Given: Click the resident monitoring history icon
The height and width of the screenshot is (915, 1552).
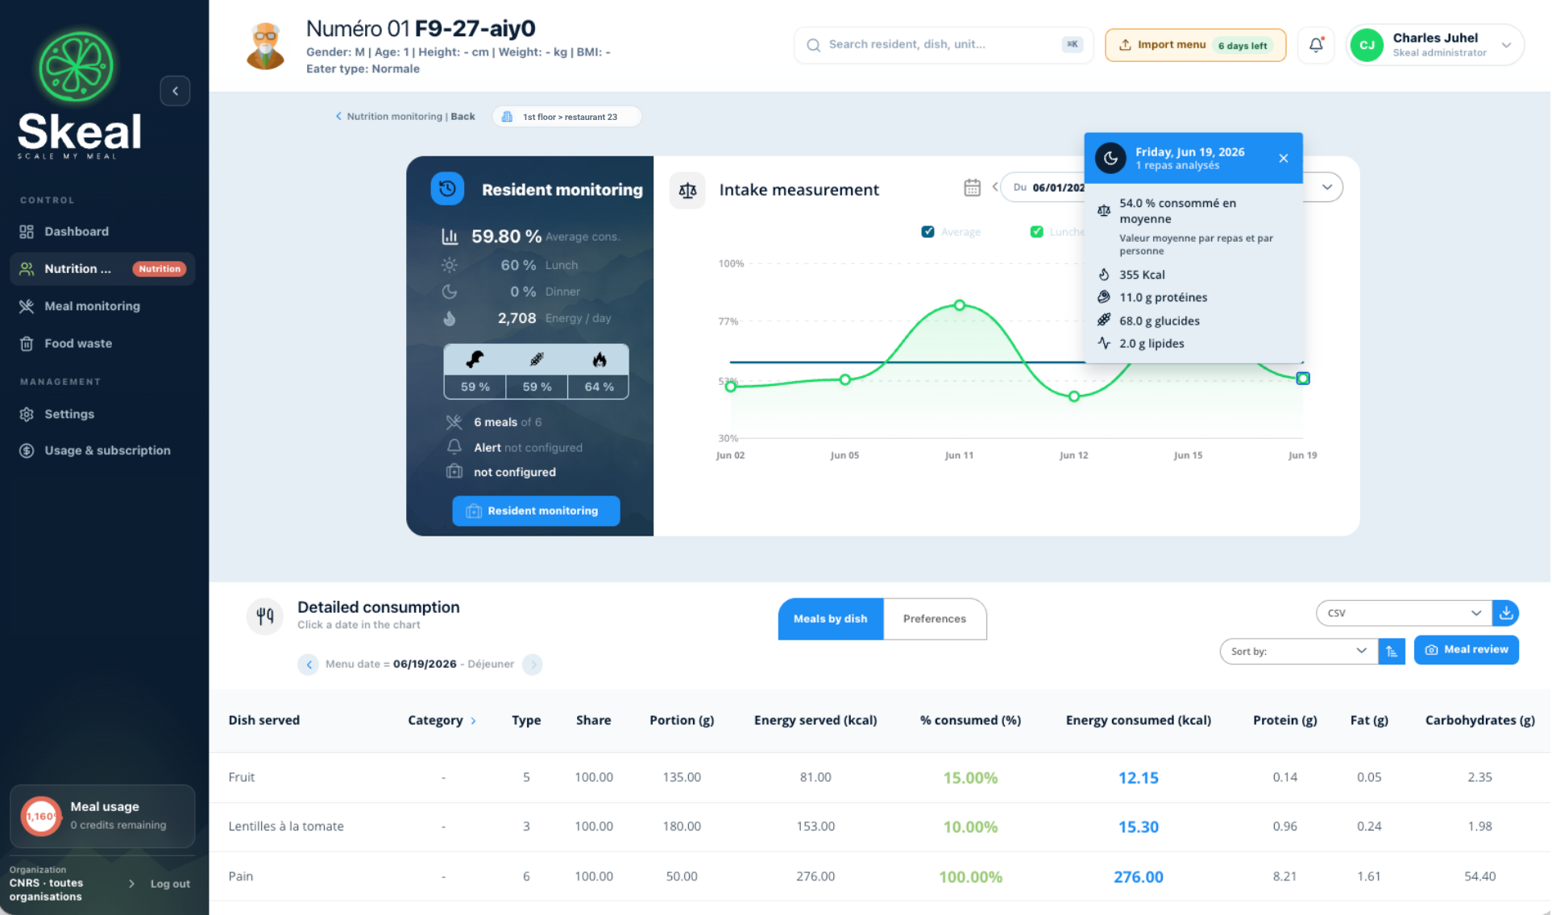Looking at the screenshot, I should [x=447, y=189].
